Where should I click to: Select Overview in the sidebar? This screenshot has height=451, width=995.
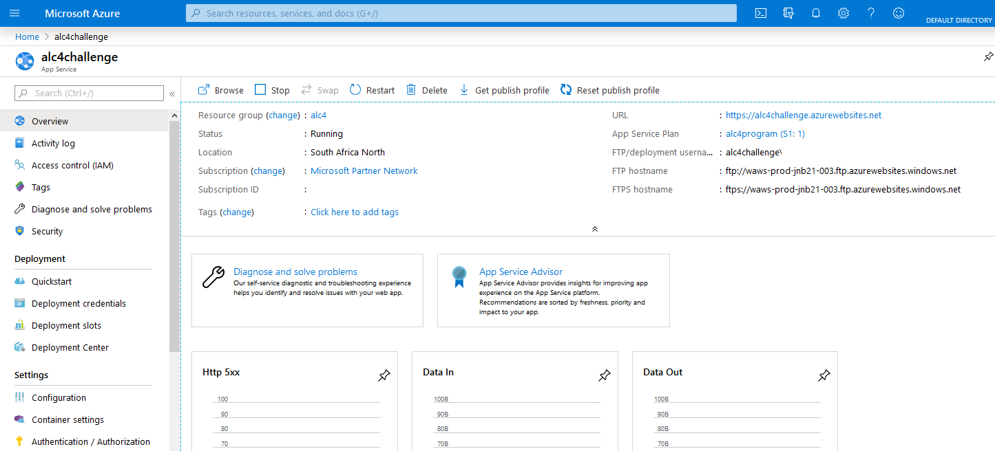[84, 121]
